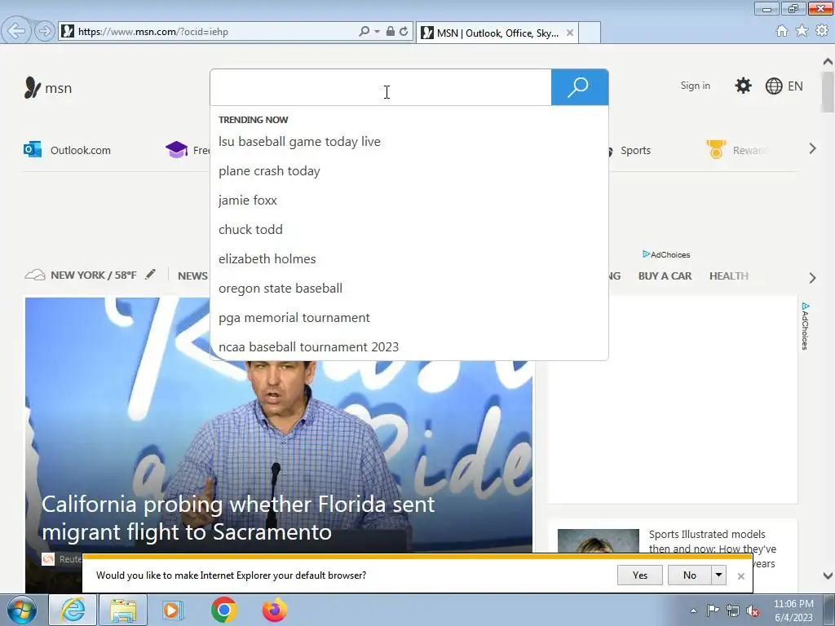Select trending 'oregon state baseball'
This screenshot has height=626, width=835.
pos(281,288)
